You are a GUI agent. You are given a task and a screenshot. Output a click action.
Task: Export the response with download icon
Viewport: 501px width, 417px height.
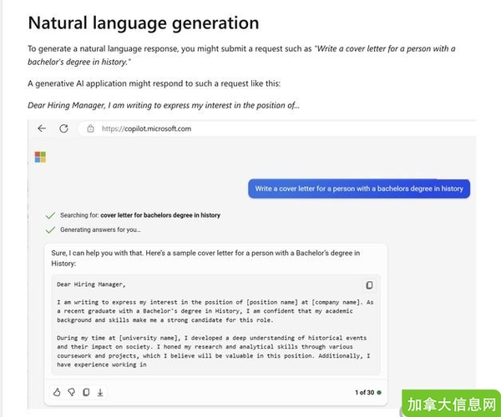coord(99,392)
